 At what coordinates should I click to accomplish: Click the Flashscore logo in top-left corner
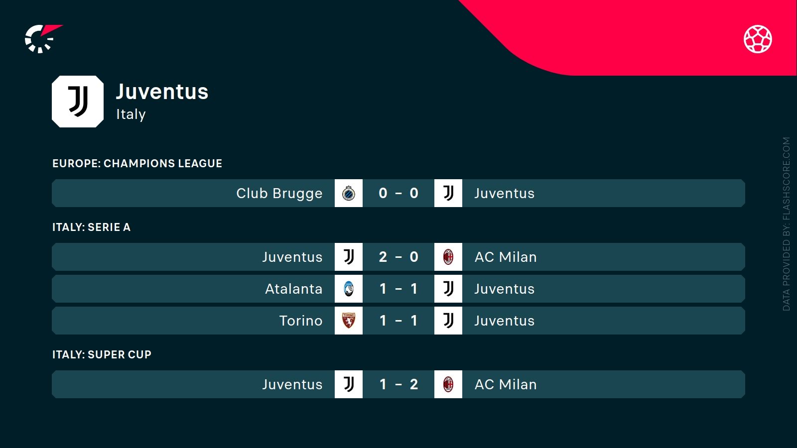point(42,38)
